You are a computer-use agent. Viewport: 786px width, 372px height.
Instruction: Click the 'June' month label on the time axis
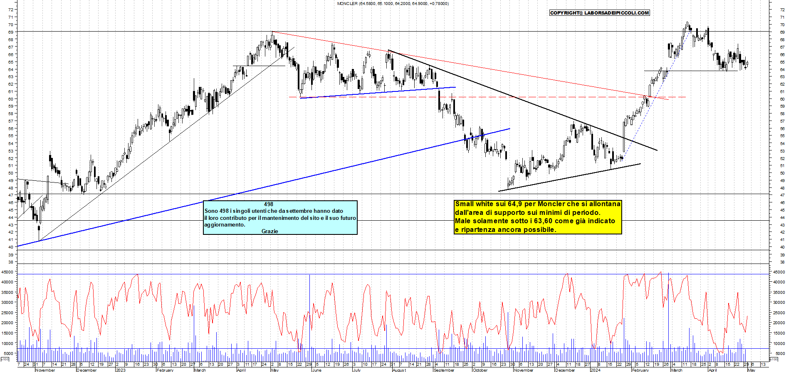point(317,370)
